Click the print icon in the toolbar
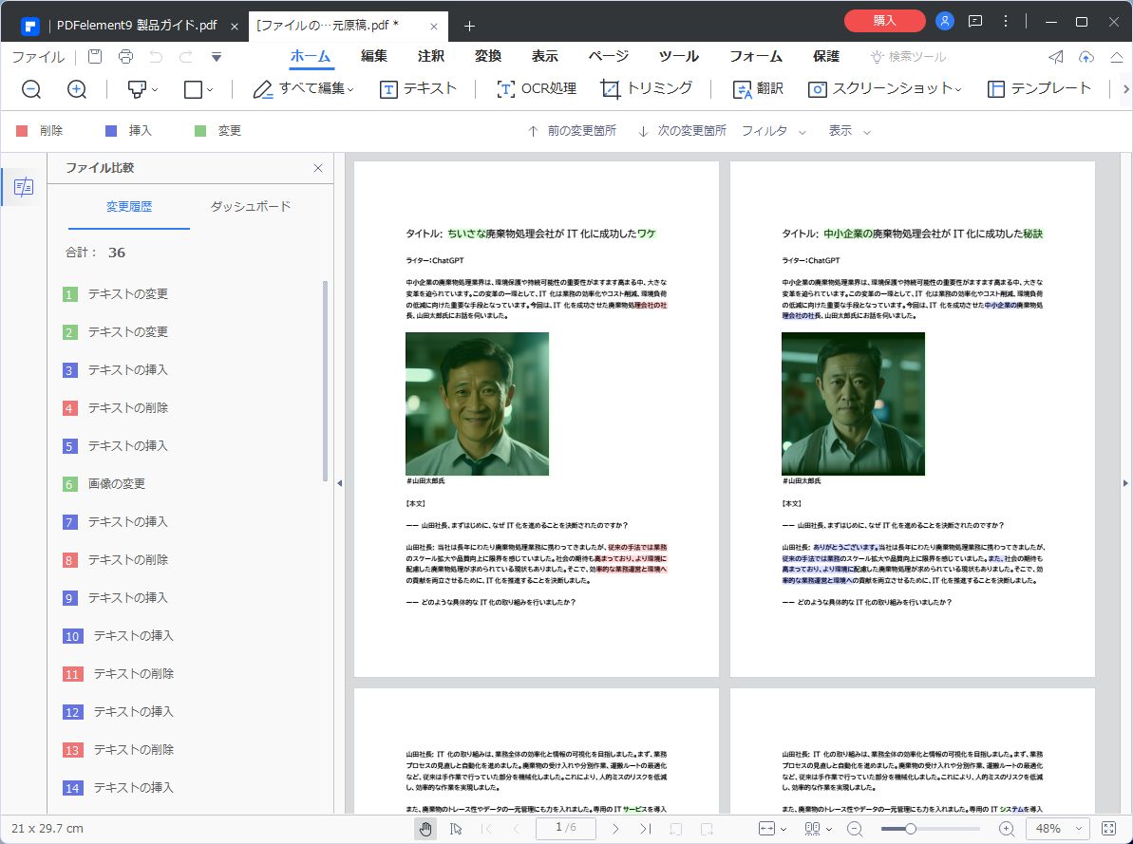This screenshot has height=844, width=1133. pos(124,57)
